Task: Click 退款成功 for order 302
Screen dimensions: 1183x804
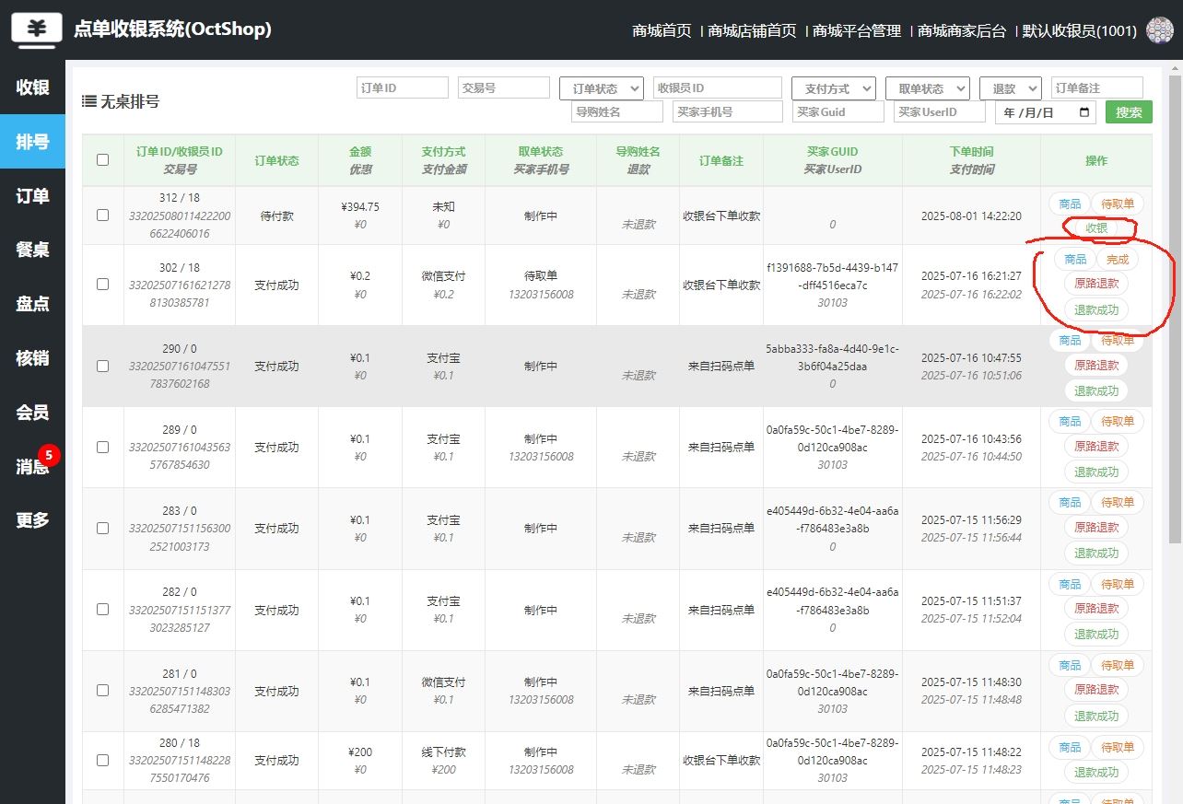Action: pos(1096,309)
